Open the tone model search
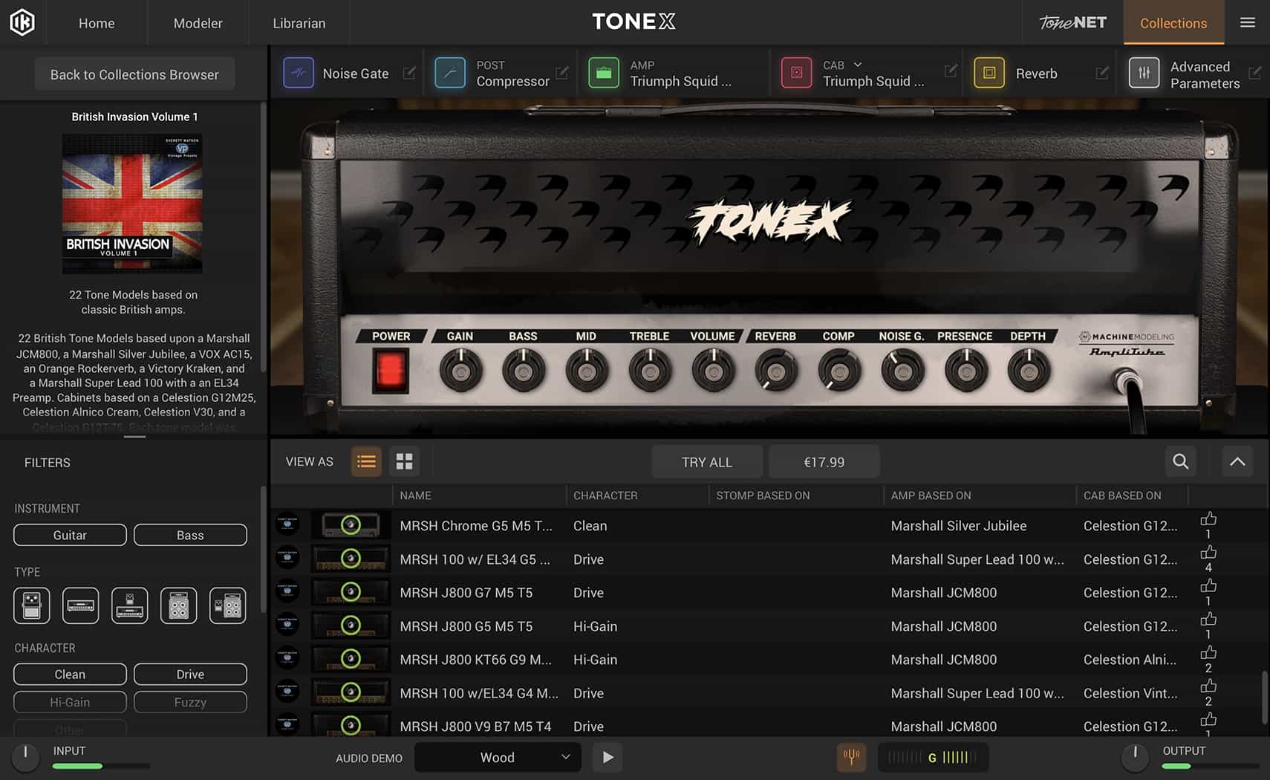The width and height of the screenshot is (1270, 780). point(1181,461)
